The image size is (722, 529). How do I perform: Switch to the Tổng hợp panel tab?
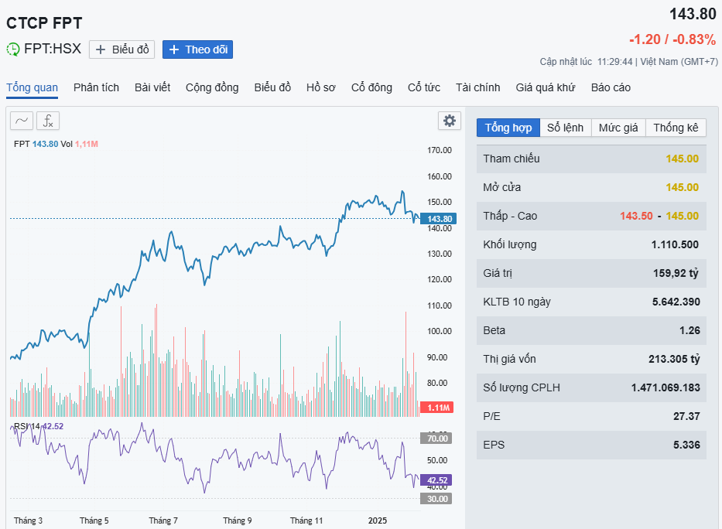tap(508, 128)
